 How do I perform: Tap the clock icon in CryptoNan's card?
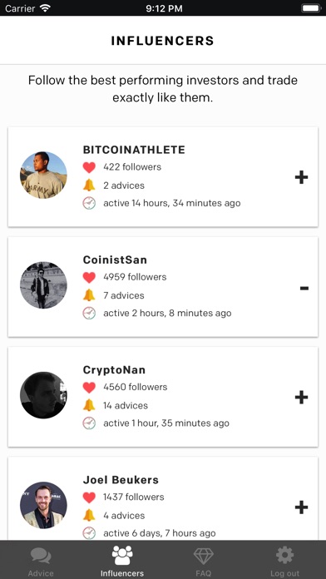click(x=89, y=423)
